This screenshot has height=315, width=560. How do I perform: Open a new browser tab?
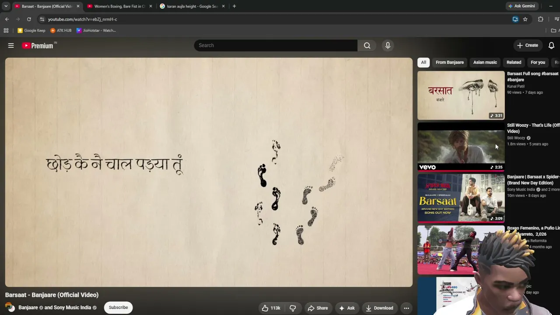234,6
